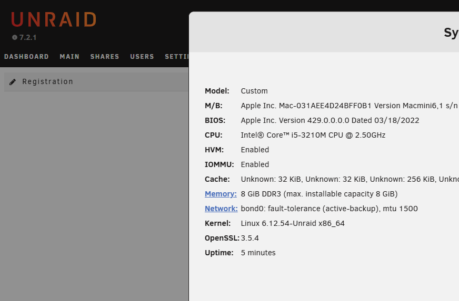Image resolution: width=459 pixels, height=301 pixels.
Task: Open the Shares page
Action: point(105,57)
